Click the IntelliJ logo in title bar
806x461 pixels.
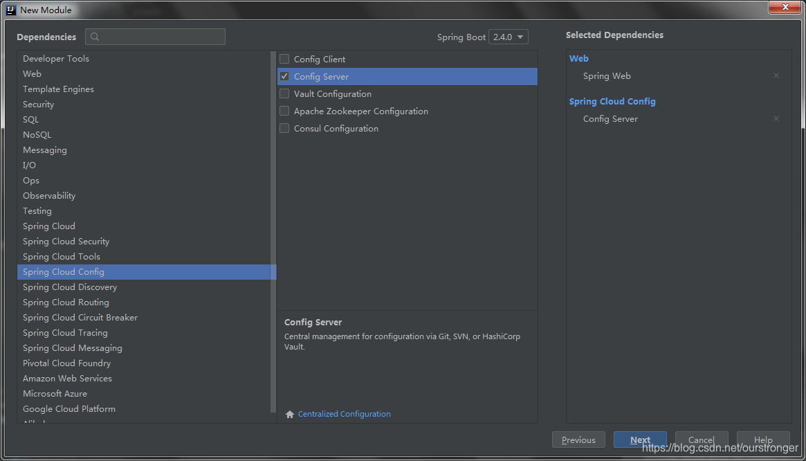pyautogui.click(x=11, y=10)
